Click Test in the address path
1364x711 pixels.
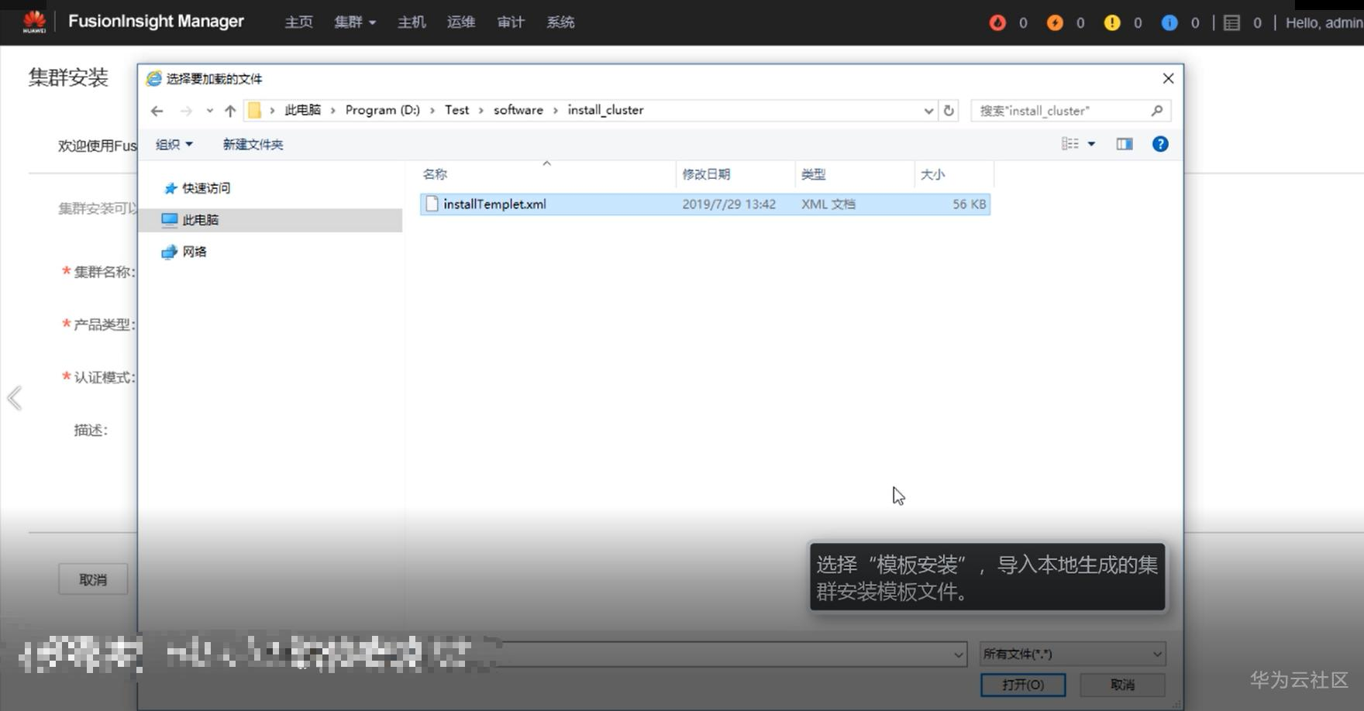point(456,110)
